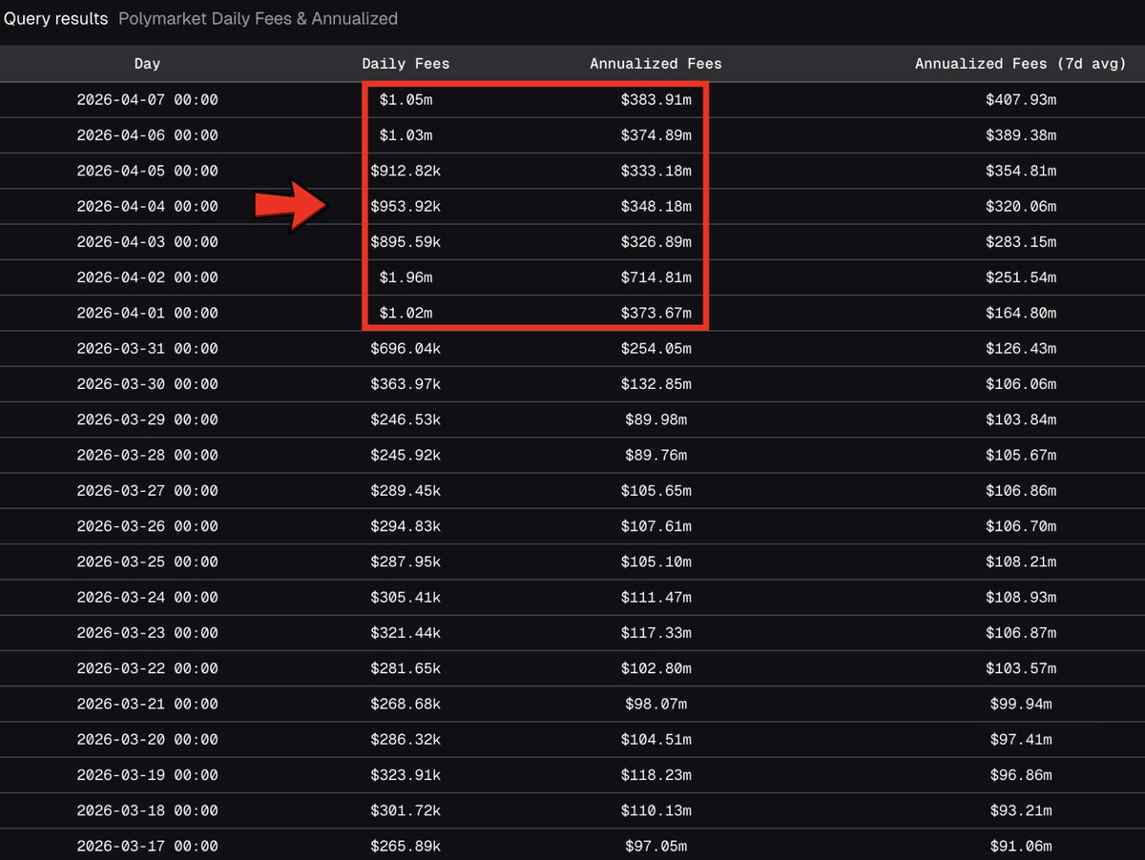
Task: Select the Query results tab
Action: pos(55,19)
